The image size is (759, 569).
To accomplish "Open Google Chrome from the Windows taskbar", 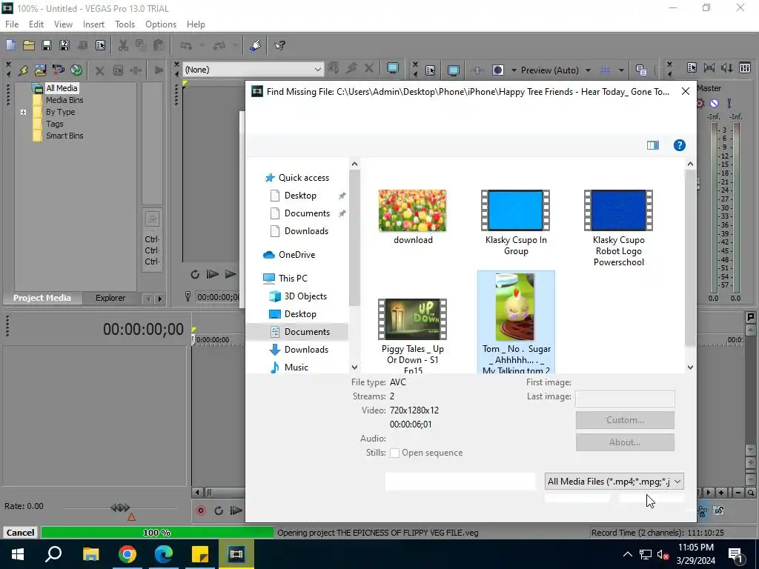I will click(127, 554).
